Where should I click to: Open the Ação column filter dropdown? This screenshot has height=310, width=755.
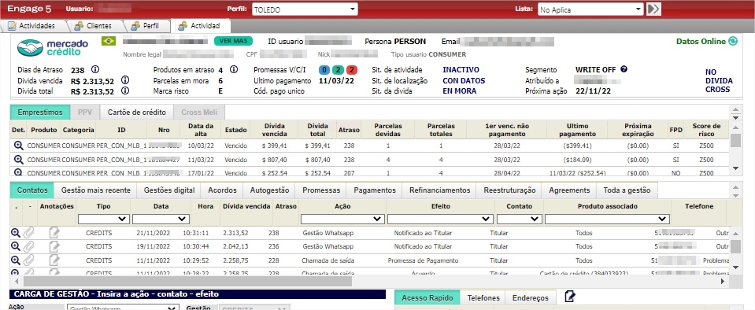point(342,219)
